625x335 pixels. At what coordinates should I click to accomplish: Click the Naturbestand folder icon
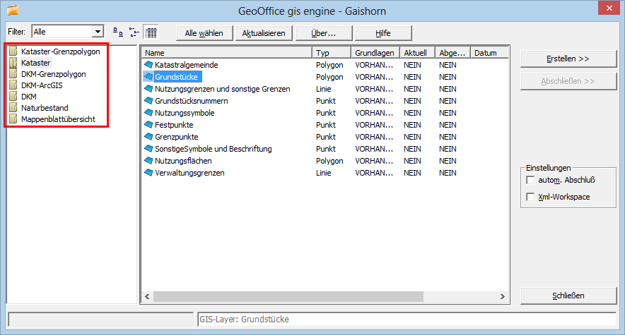pos(13,108)
